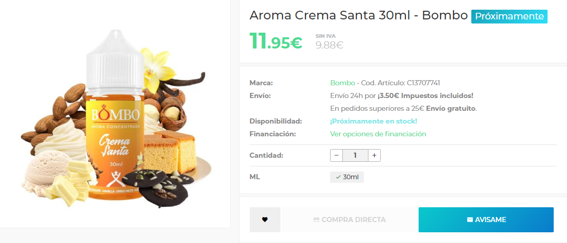Open the Bombo brand link

(342, 83)
